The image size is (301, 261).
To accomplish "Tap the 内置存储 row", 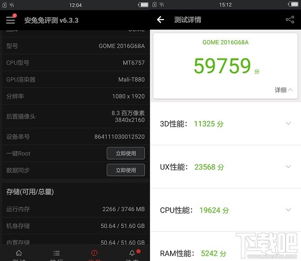I will point(75,240).
